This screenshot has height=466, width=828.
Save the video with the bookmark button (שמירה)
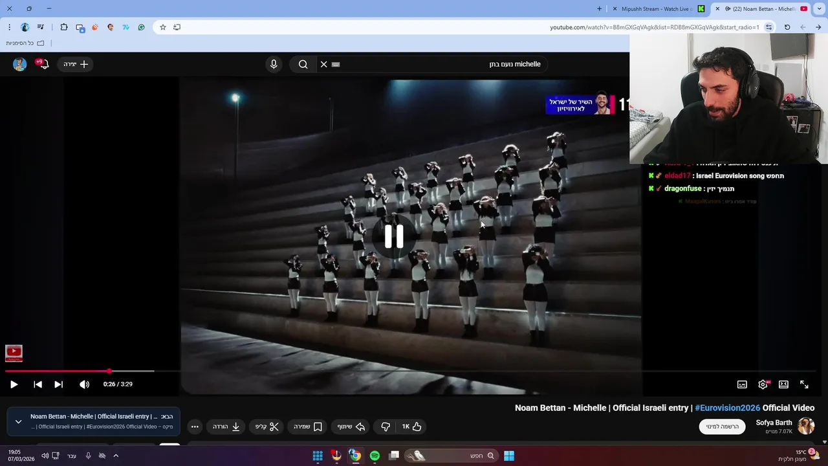pyautogui.click(x=308, y=427)
